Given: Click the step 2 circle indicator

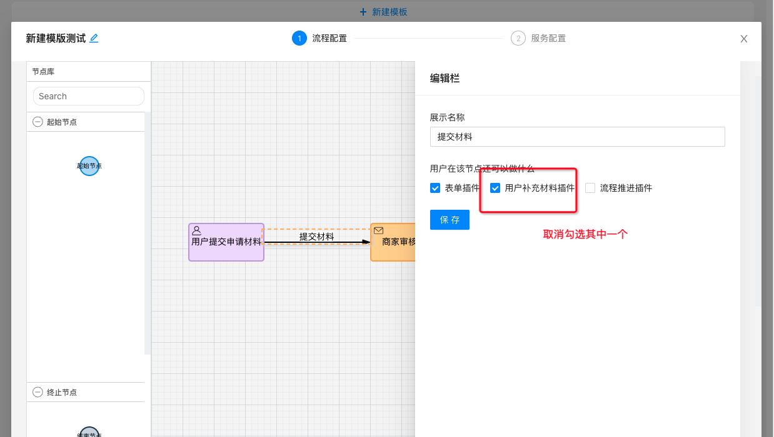Looking at the screenshot, I should pos(518,38).
